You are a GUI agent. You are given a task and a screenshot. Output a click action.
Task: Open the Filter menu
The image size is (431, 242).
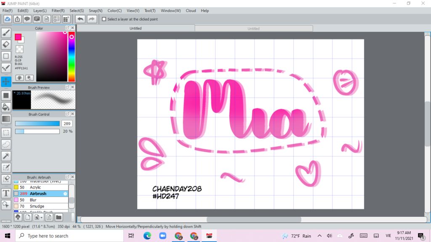(58, 11)
